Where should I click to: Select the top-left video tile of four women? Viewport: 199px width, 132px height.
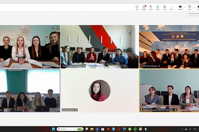(x=30, y=47)
